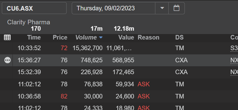Sort by the Price column header
This screenshot has height=110, width=238.
60,37
